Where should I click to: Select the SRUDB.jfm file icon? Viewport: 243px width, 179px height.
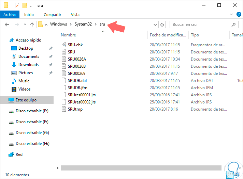[x=64, y=88]
